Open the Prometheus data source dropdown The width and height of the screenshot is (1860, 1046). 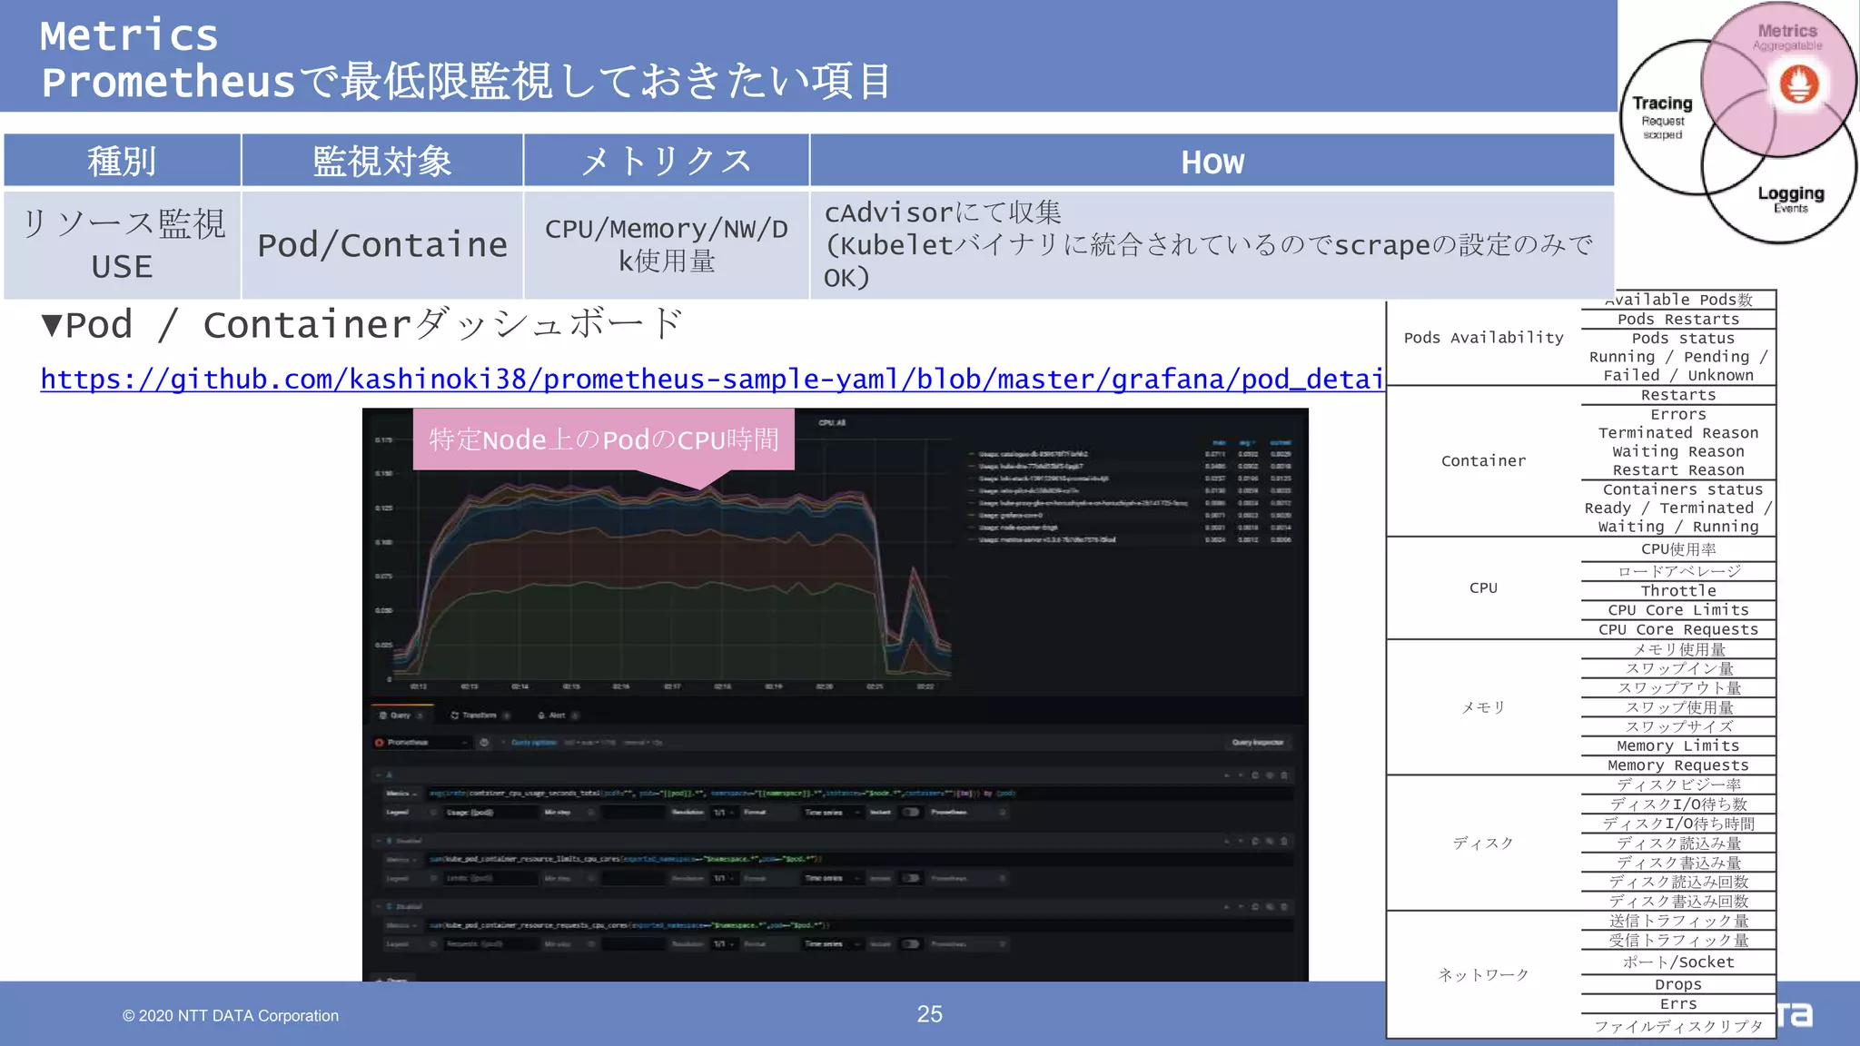(423, 742)
